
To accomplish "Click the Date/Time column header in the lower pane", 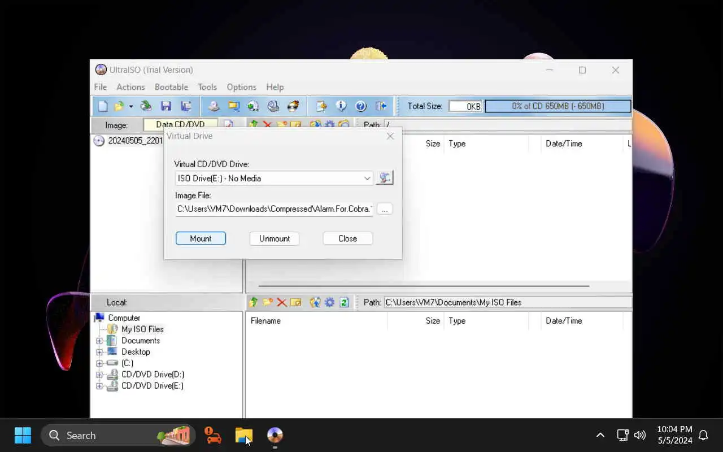I will pos(582,321).
